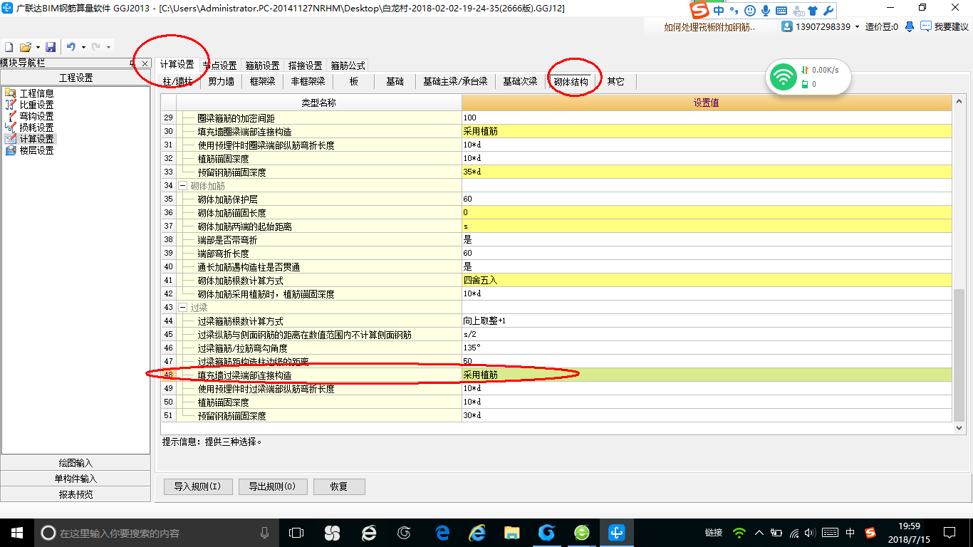Open the 工程设置 module header

coord(76,78)
